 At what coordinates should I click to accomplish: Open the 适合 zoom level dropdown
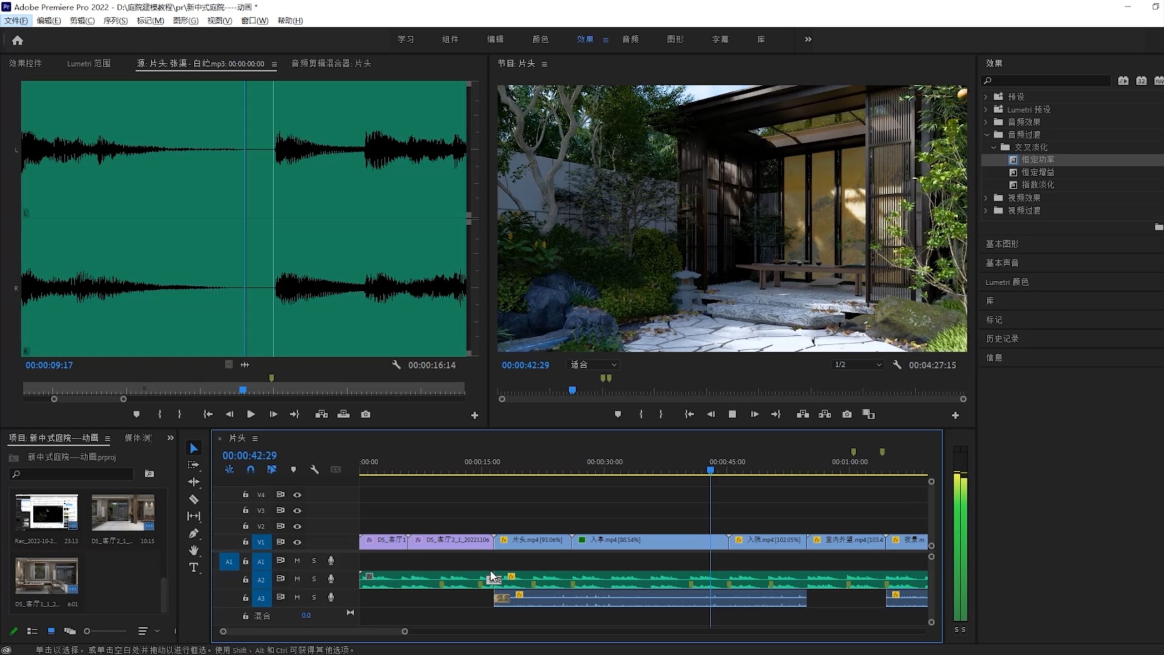[593, 365]
